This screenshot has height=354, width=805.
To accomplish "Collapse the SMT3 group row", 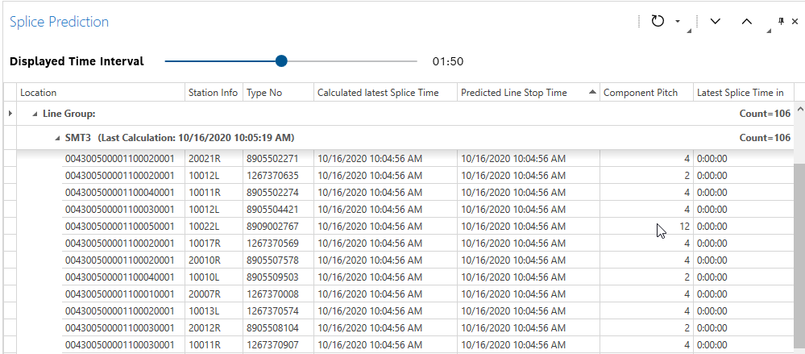I will [57, 138].
